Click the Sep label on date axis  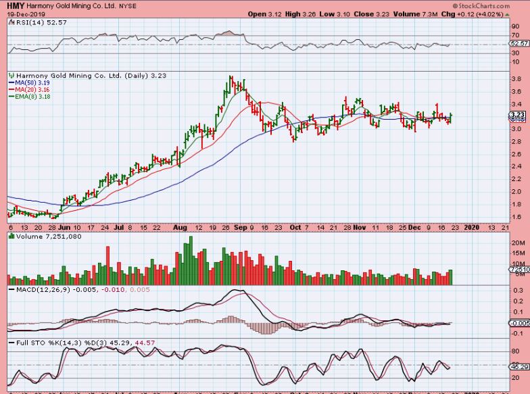(x=241, y=227)
